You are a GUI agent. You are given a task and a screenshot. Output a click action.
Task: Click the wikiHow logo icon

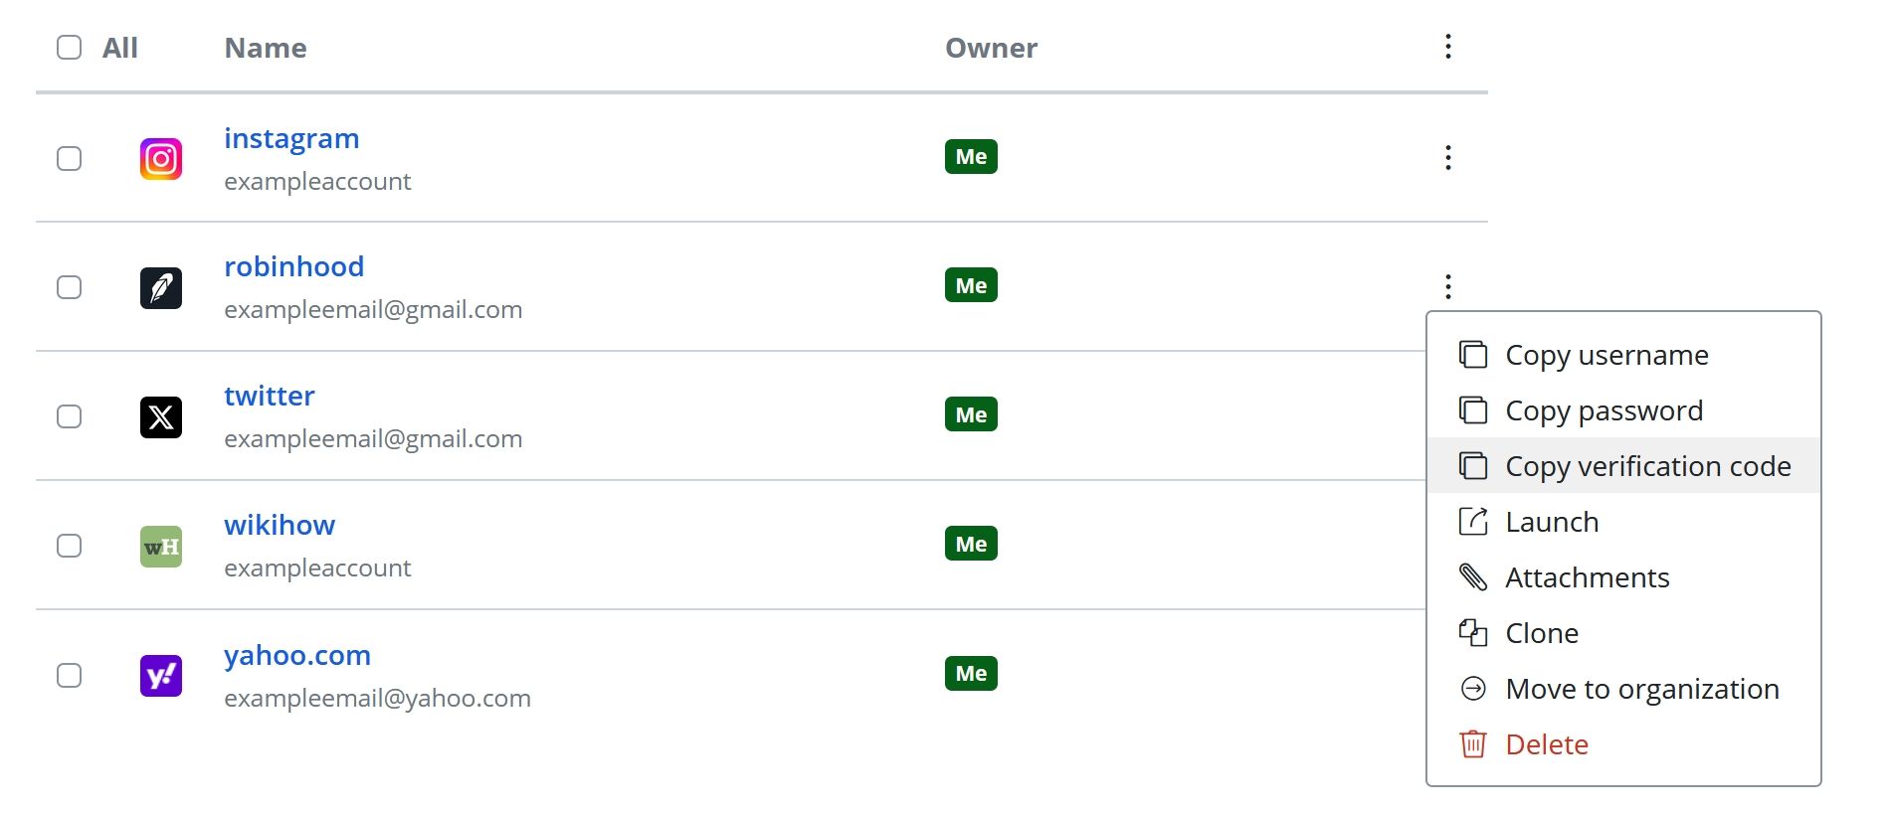pos(160,547)
